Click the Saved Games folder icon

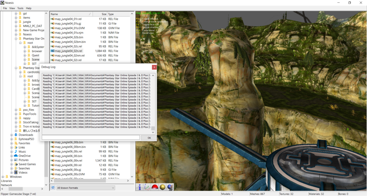point(16,164)
